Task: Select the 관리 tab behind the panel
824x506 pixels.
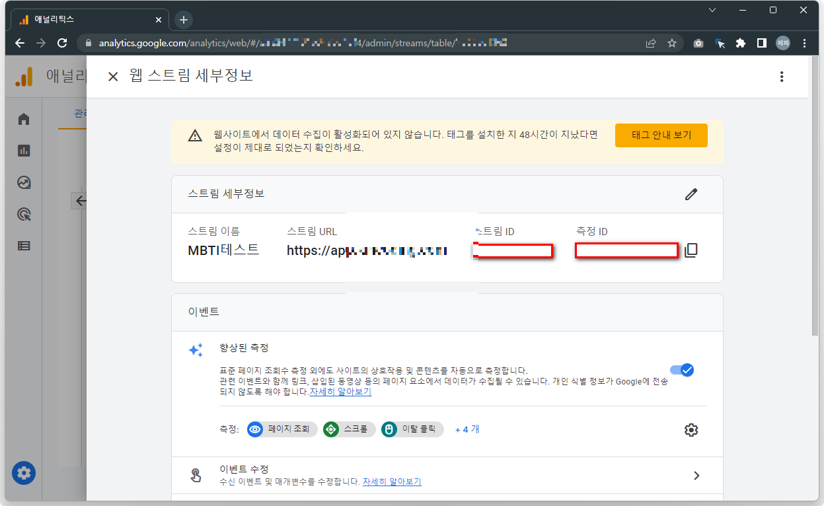Action: (x=81, y=112)
